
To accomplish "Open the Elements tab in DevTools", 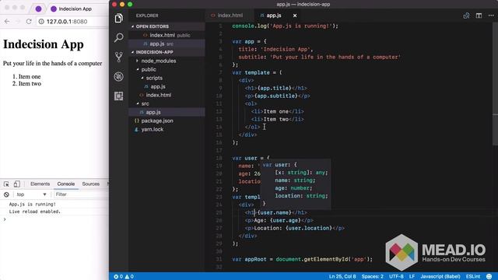I will click(40, 184).
